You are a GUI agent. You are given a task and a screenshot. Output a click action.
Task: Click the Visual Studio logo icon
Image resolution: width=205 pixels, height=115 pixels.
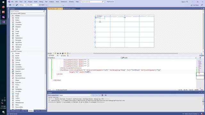(x=9, y=2)
